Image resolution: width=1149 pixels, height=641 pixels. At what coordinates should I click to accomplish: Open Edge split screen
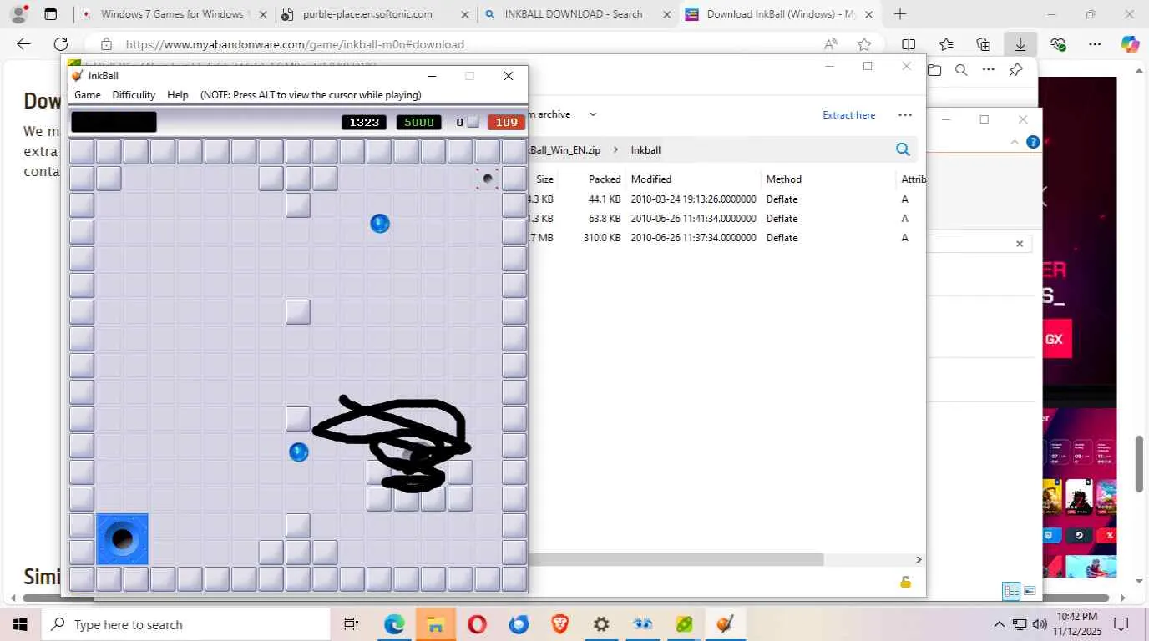click(909, 44)
